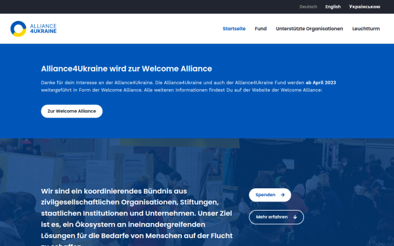Click the text line starting 'Danke für dein Interesse'
Image resolution: width=394 pixels, height=246 pixels.
pos(188,83)
